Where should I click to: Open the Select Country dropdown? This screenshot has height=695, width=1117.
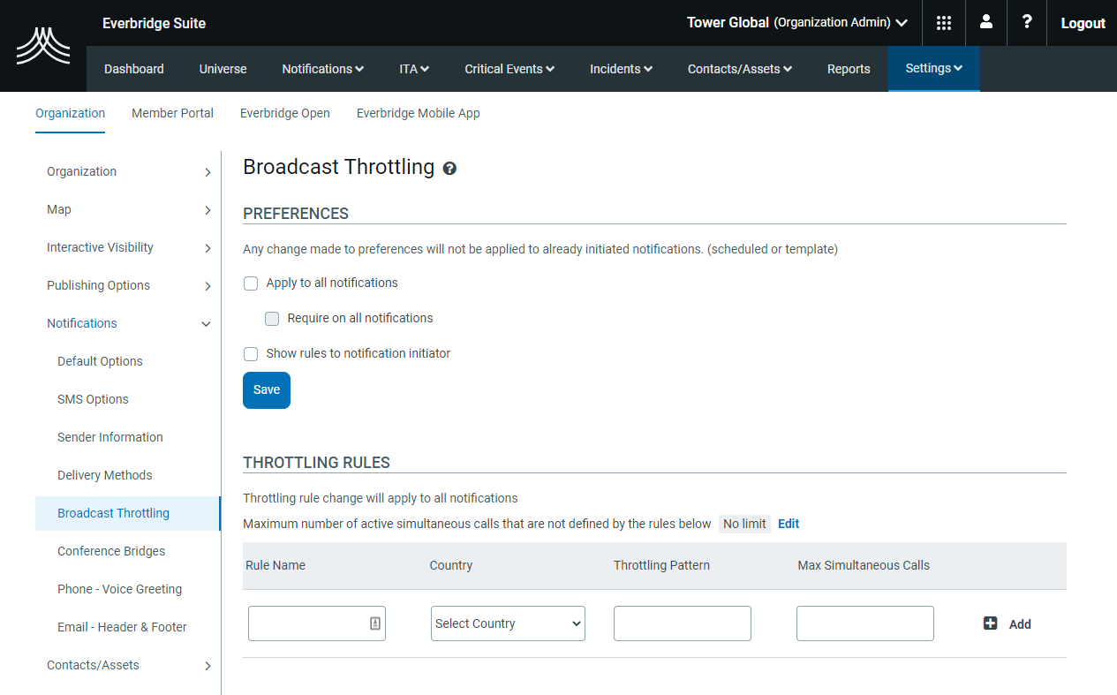coord(508,623)
